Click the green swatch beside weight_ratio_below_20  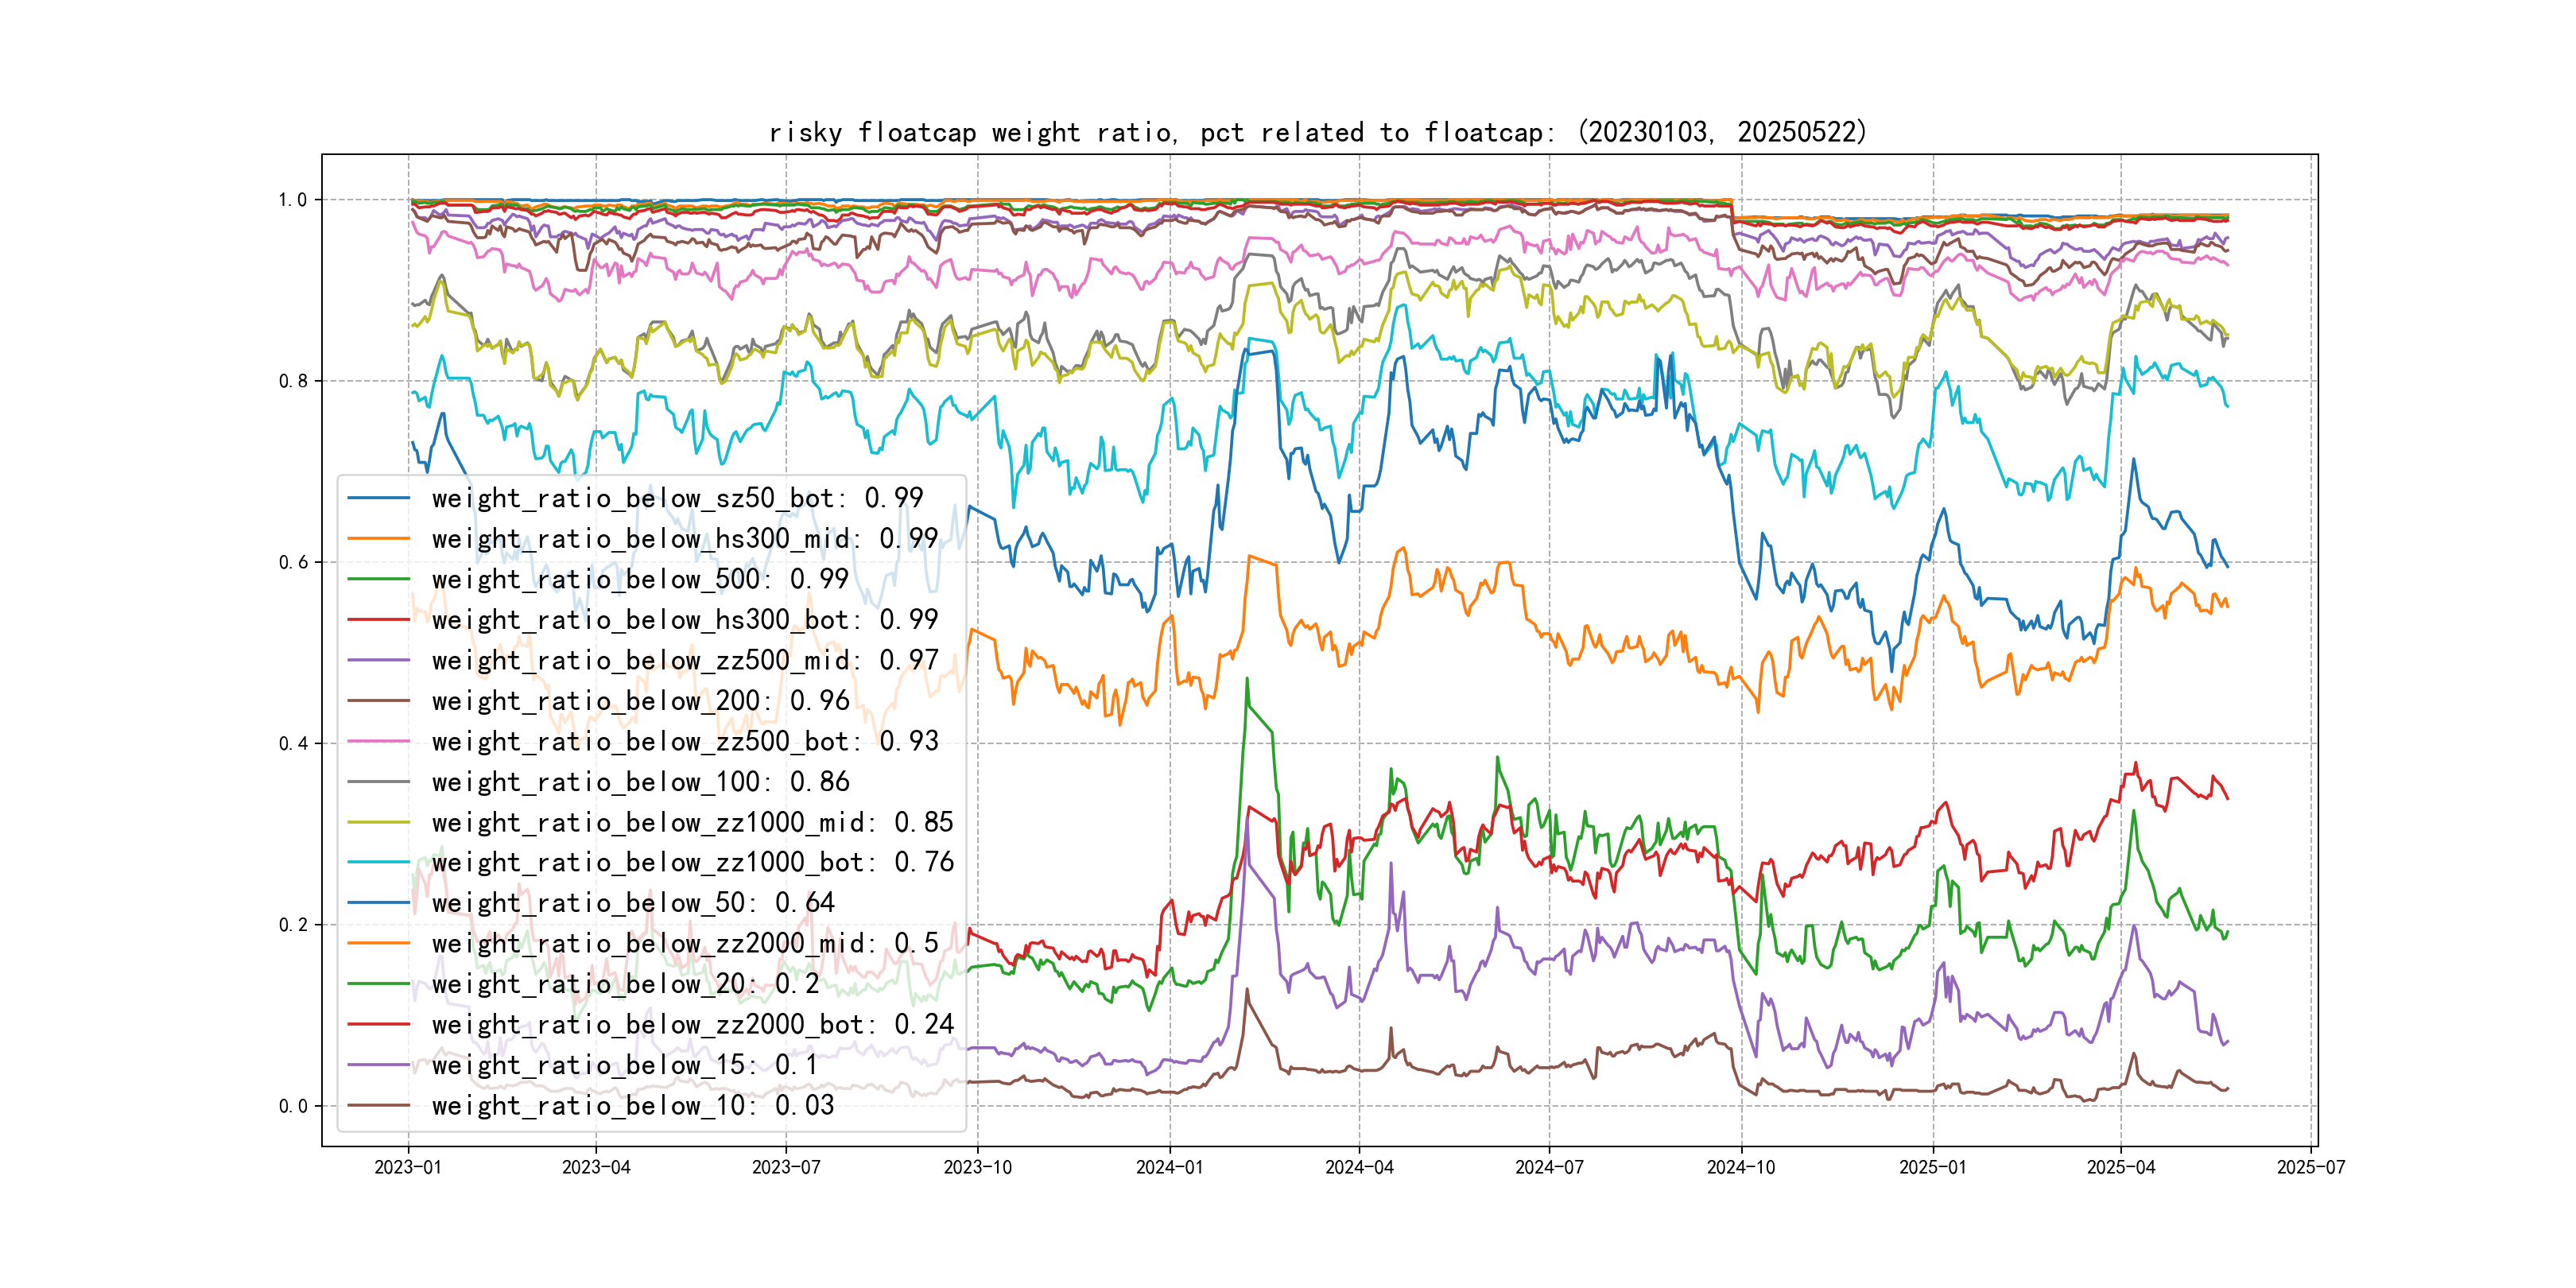pos(378,984)
